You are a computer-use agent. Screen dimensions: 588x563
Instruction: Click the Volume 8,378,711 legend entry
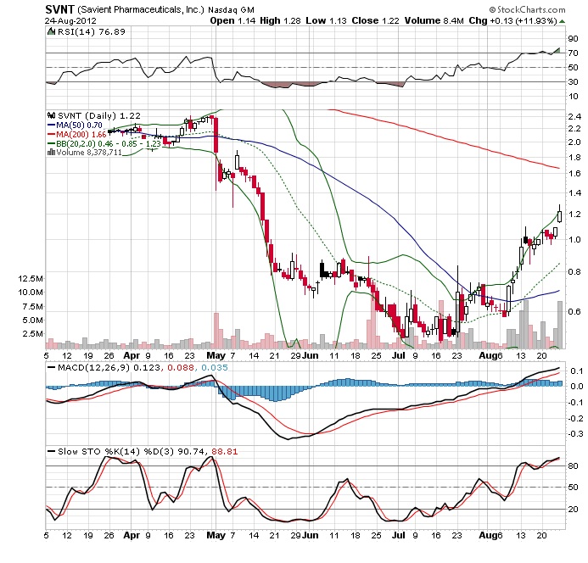(x=89, y=152)
